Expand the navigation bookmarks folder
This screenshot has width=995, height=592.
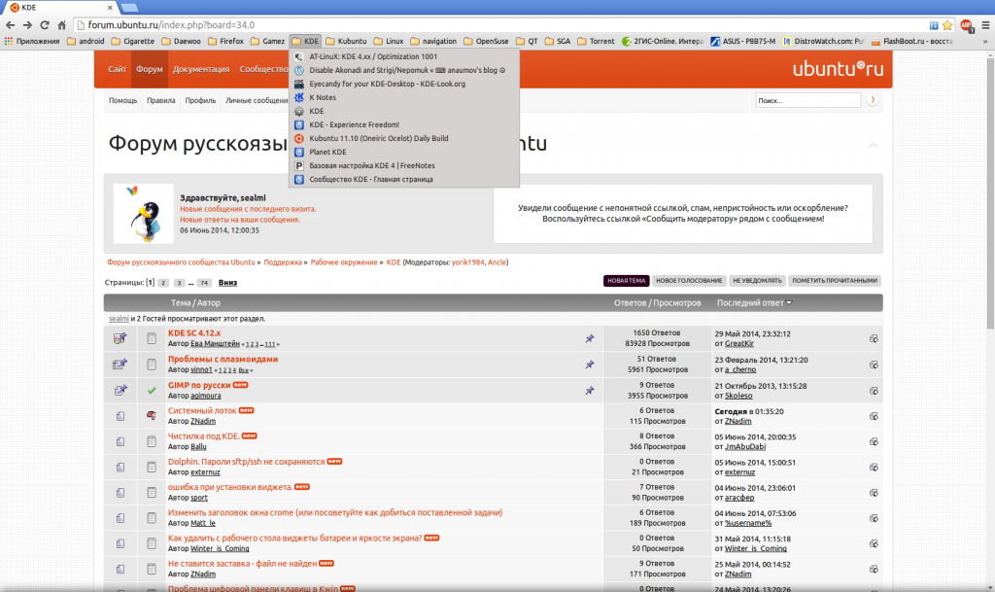click(433, 41)
